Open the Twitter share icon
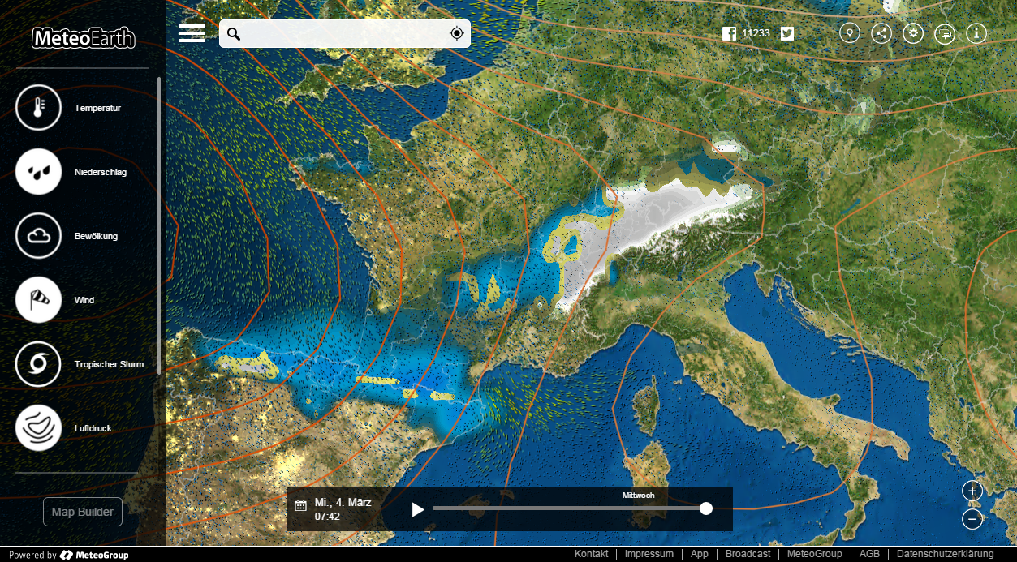The width and height of the screenshot is (1017, 562). [x=787, y=33]
